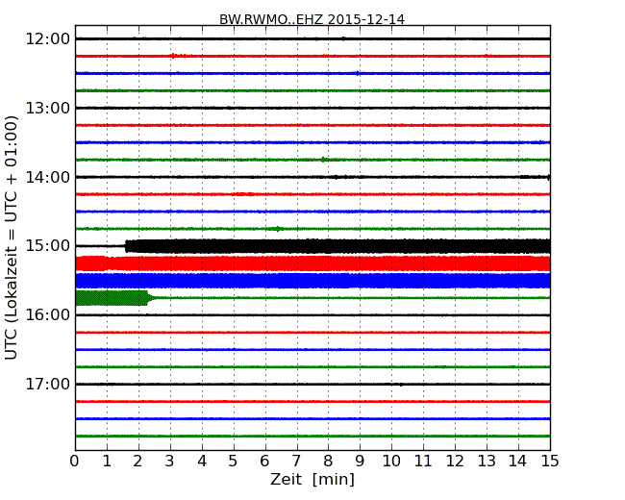Image resolution: width=625 pixels, height=500 pixels.
Task: Select the 17:00 y-axis time label
Action: coord(48,384)
